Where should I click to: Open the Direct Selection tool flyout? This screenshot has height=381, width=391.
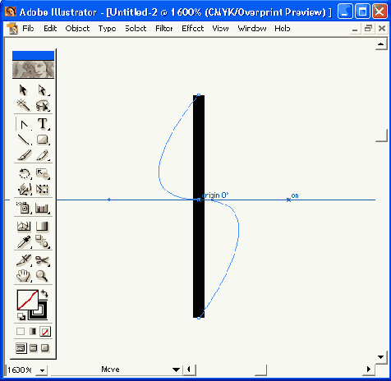click(43, 90)
